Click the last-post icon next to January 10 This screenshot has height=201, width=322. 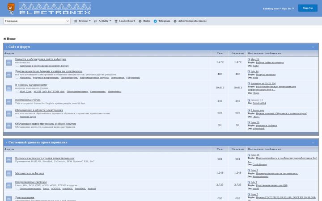click(x=249, y=100)
